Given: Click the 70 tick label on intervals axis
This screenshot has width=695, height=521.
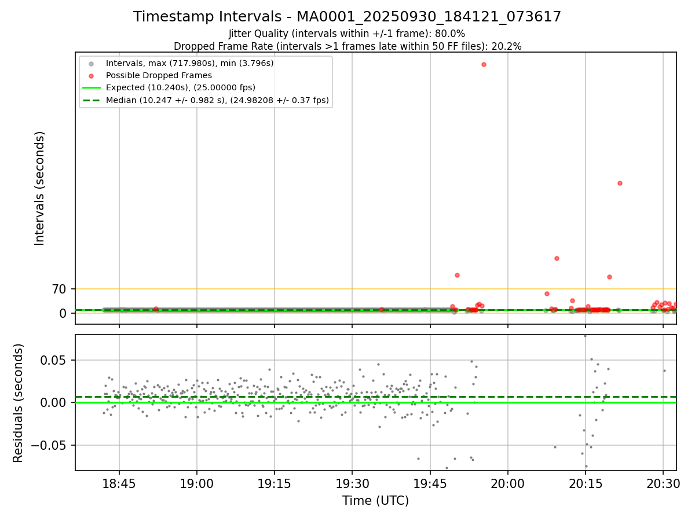Looking at the screenshot, I should tap(60, 289).
